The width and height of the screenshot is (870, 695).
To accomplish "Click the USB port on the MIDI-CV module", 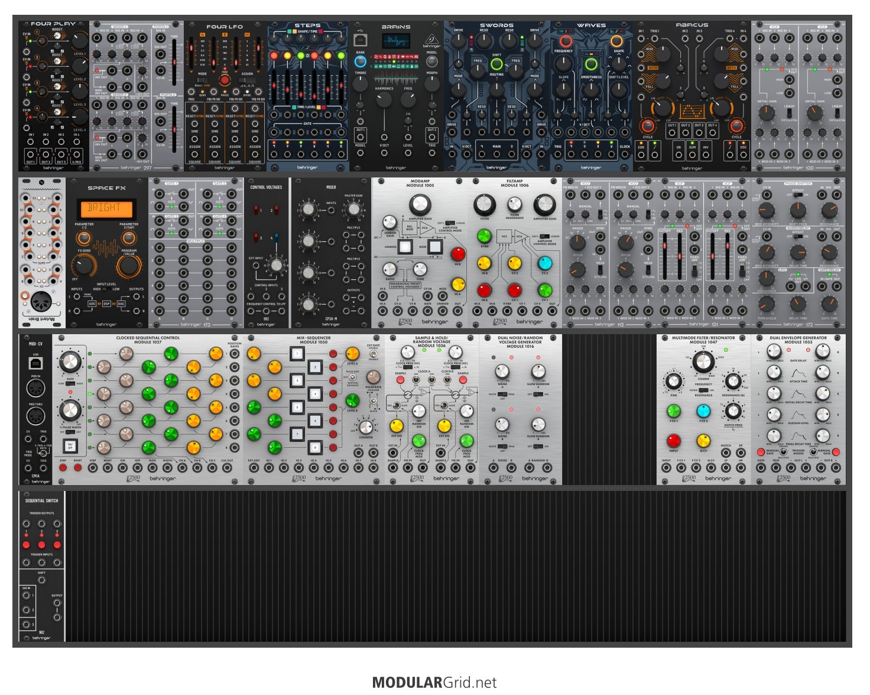I will click(x=35, y=362).
